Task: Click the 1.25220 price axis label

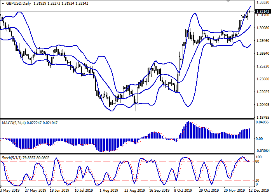Action: [263, 66]
